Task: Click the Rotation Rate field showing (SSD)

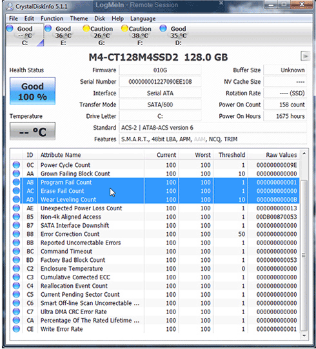Action: click(x=285, y=94)
